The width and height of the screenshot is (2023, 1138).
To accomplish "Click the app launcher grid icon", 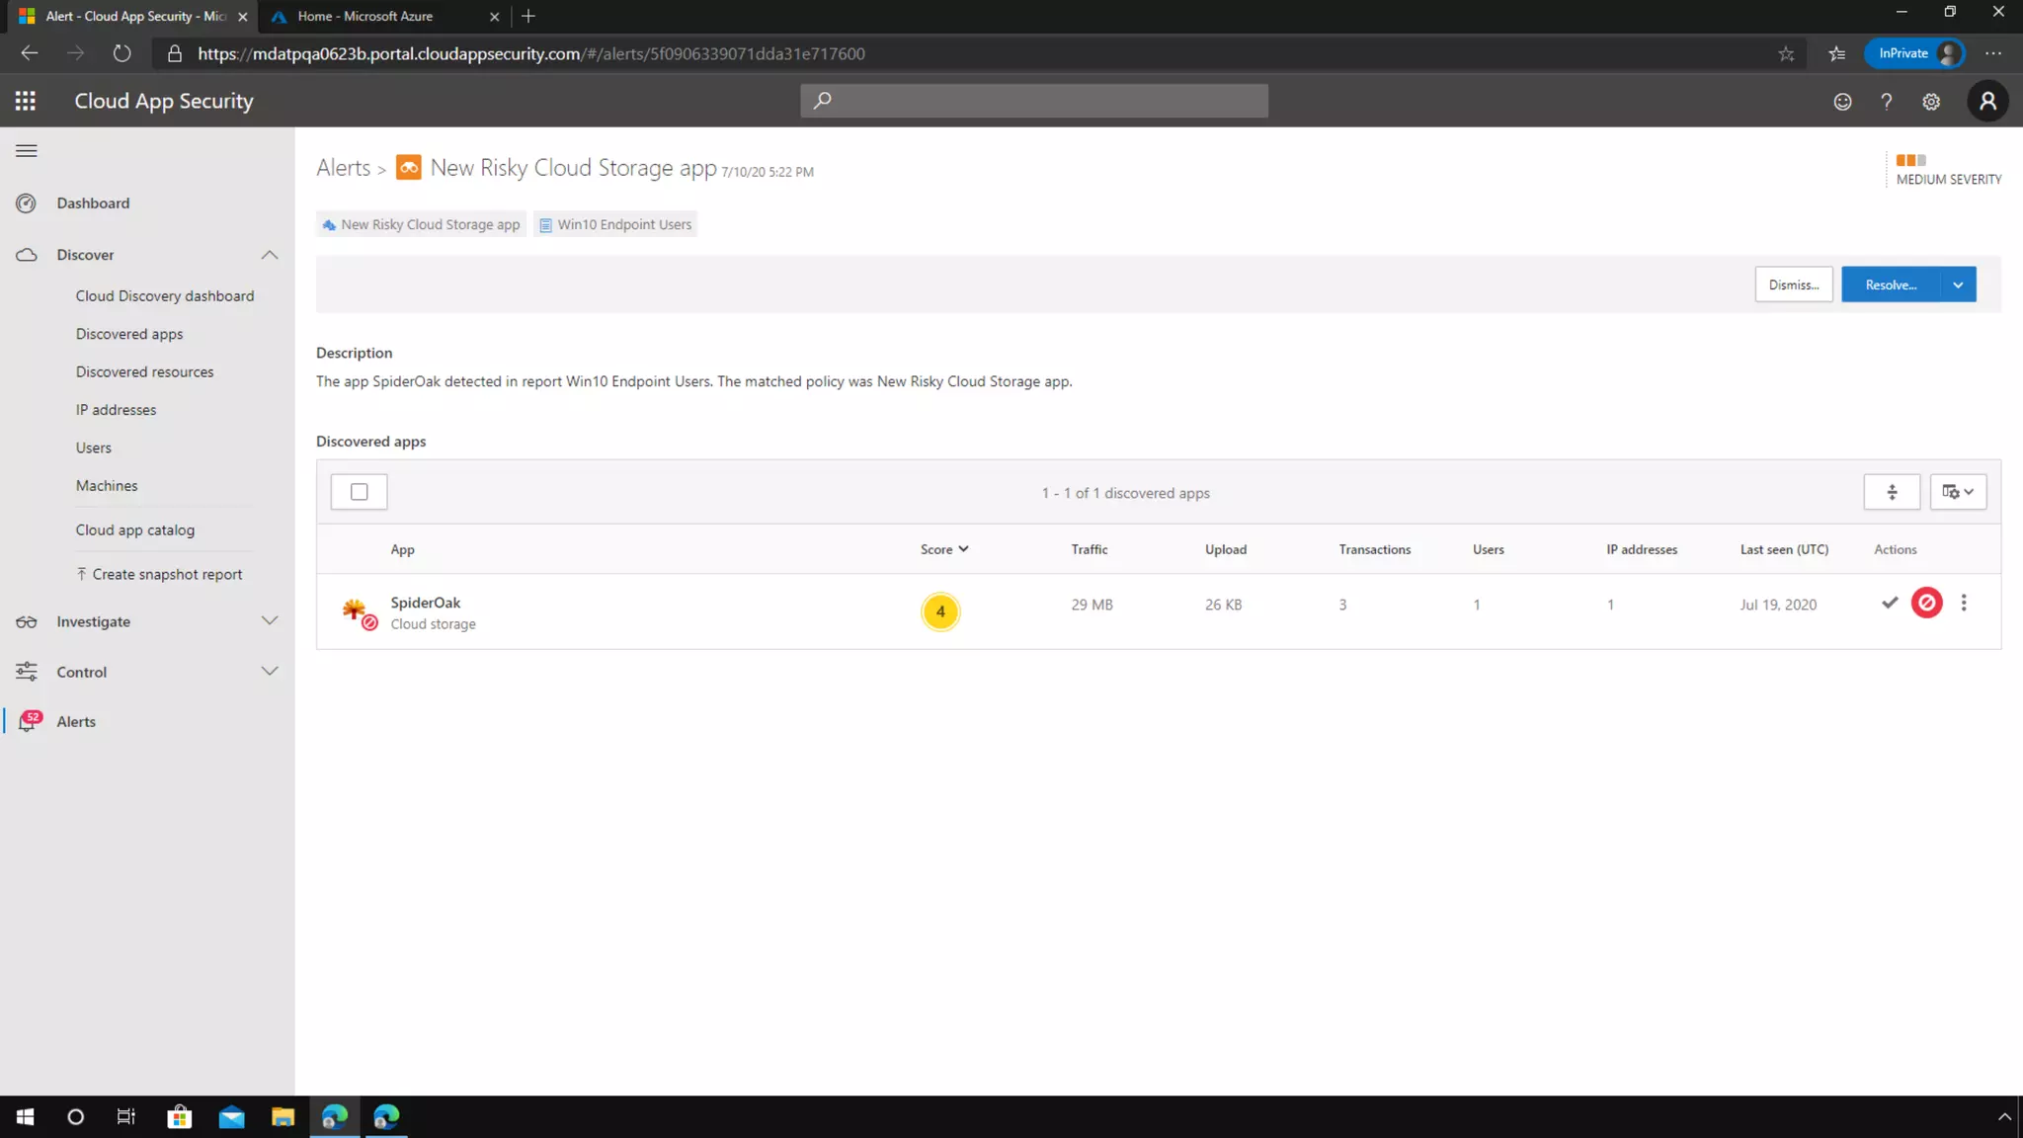I will coord(26,101).
